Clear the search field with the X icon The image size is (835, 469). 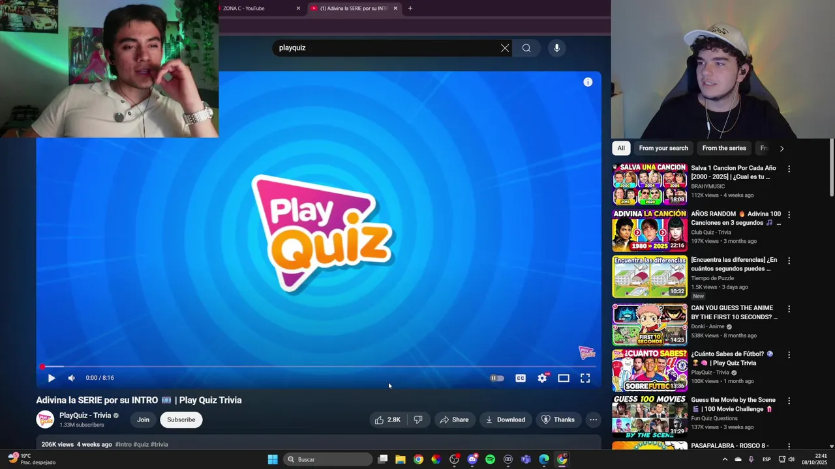505,48
